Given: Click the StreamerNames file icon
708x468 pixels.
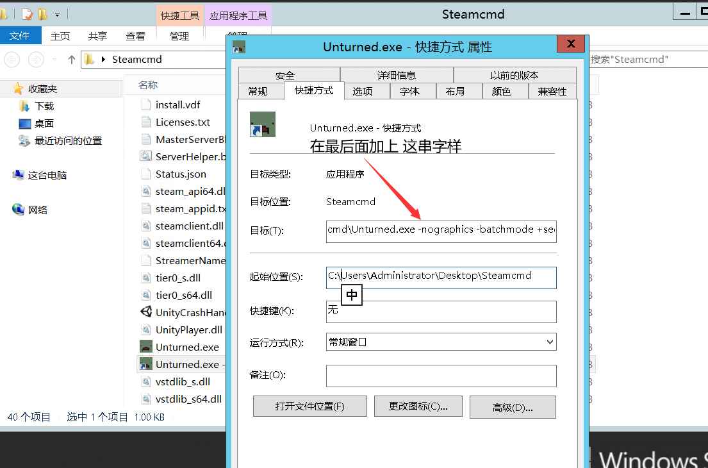Looking at the screenshot, I should (x=145, y=260).
